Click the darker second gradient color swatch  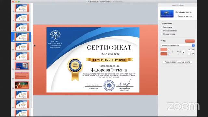coord(164,54)
